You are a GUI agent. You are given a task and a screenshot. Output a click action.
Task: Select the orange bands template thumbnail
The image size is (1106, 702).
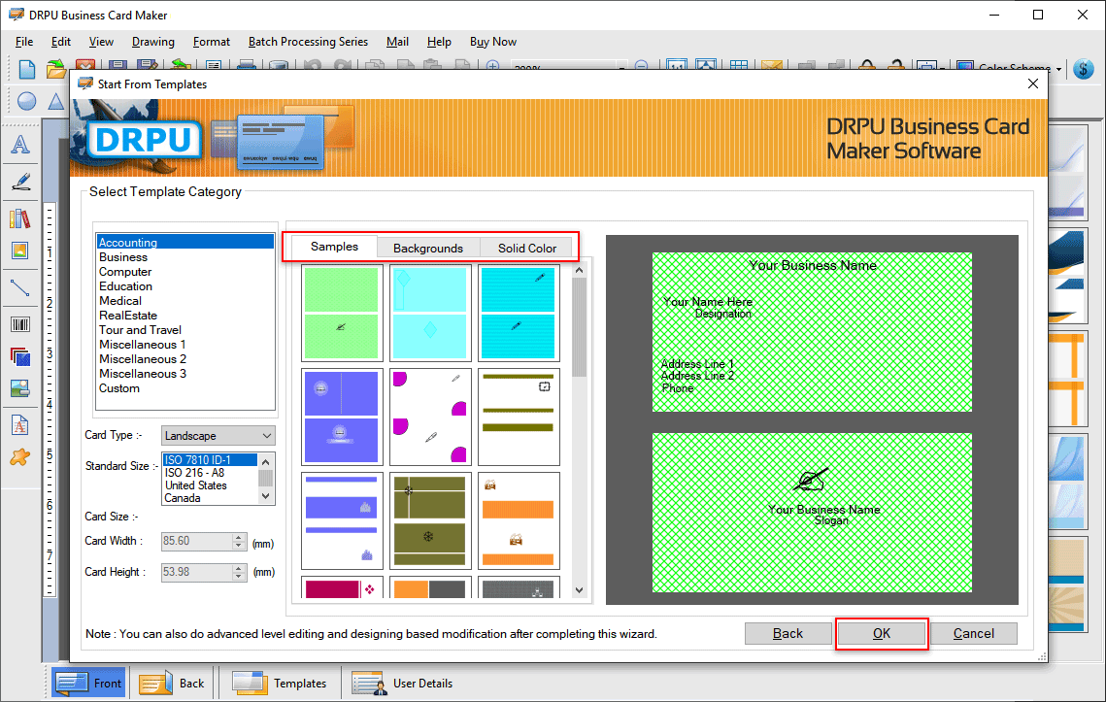(x=519, y=520)
